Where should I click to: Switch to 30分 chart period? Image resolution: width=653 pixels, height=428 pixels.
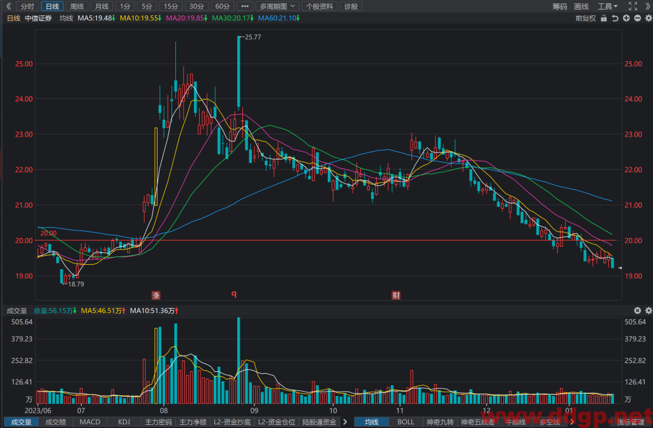pos(196,6)
